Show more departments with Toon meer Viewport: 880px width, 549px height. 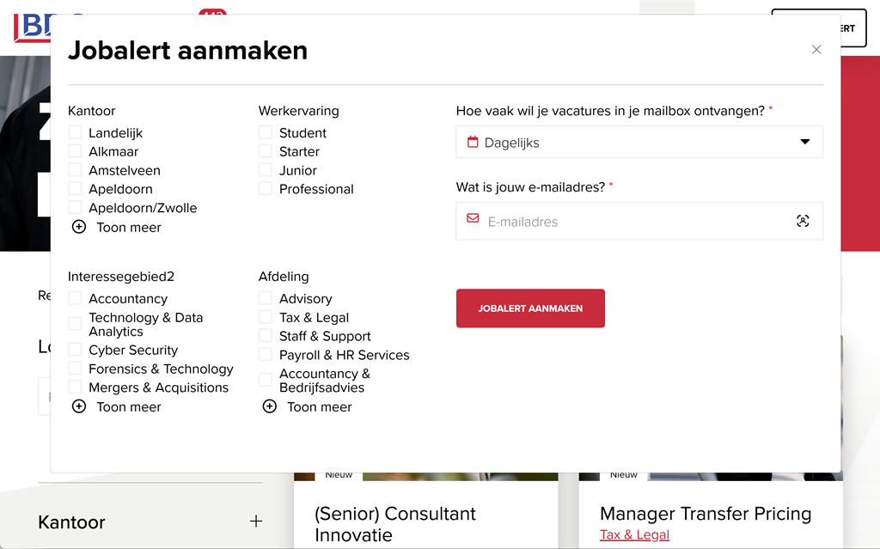coord(319,407)
